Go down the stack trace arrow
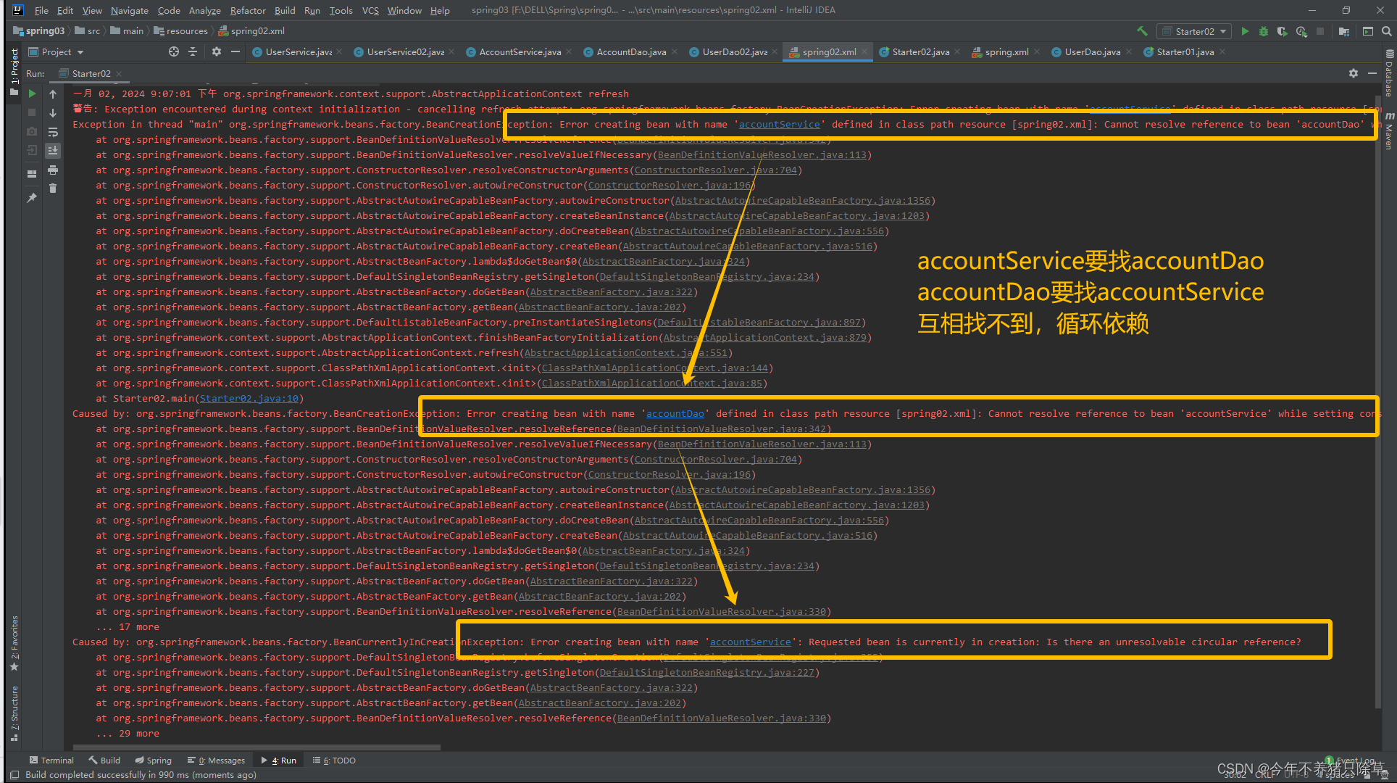 [53, 112]
